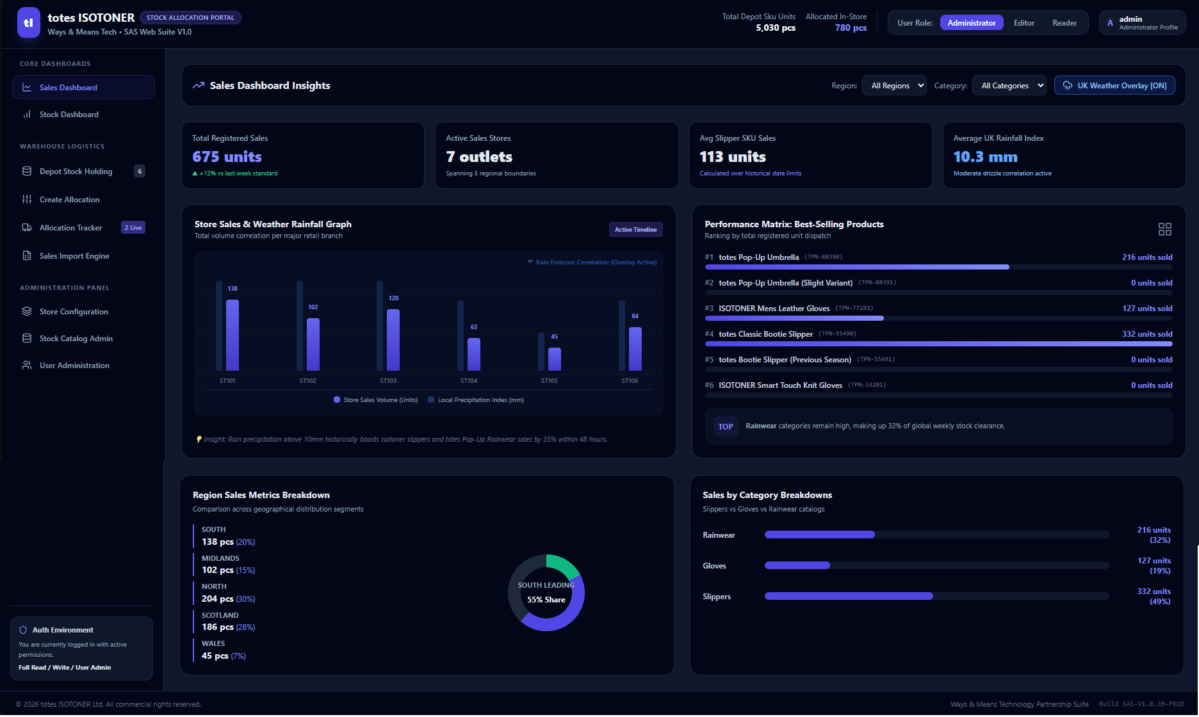Image resolution: width=1199 pixels, height=717 pixels.
Task: Click the grid view icon in Performance Matrix
Action: pyautogui.click(x=1165, y=229)
